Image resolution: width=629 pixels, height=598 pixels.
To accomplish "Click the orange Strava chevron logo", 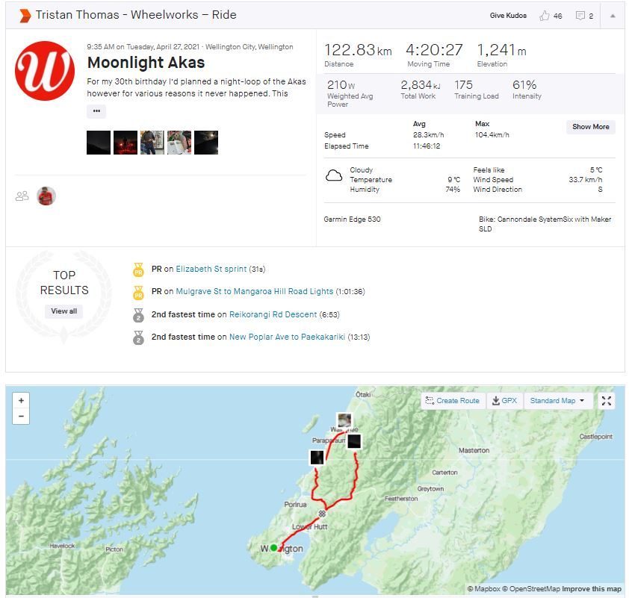I will [25, 15].
